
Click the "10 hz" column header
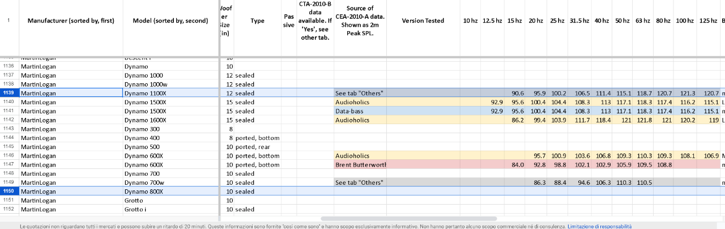(x=470, y=20)
